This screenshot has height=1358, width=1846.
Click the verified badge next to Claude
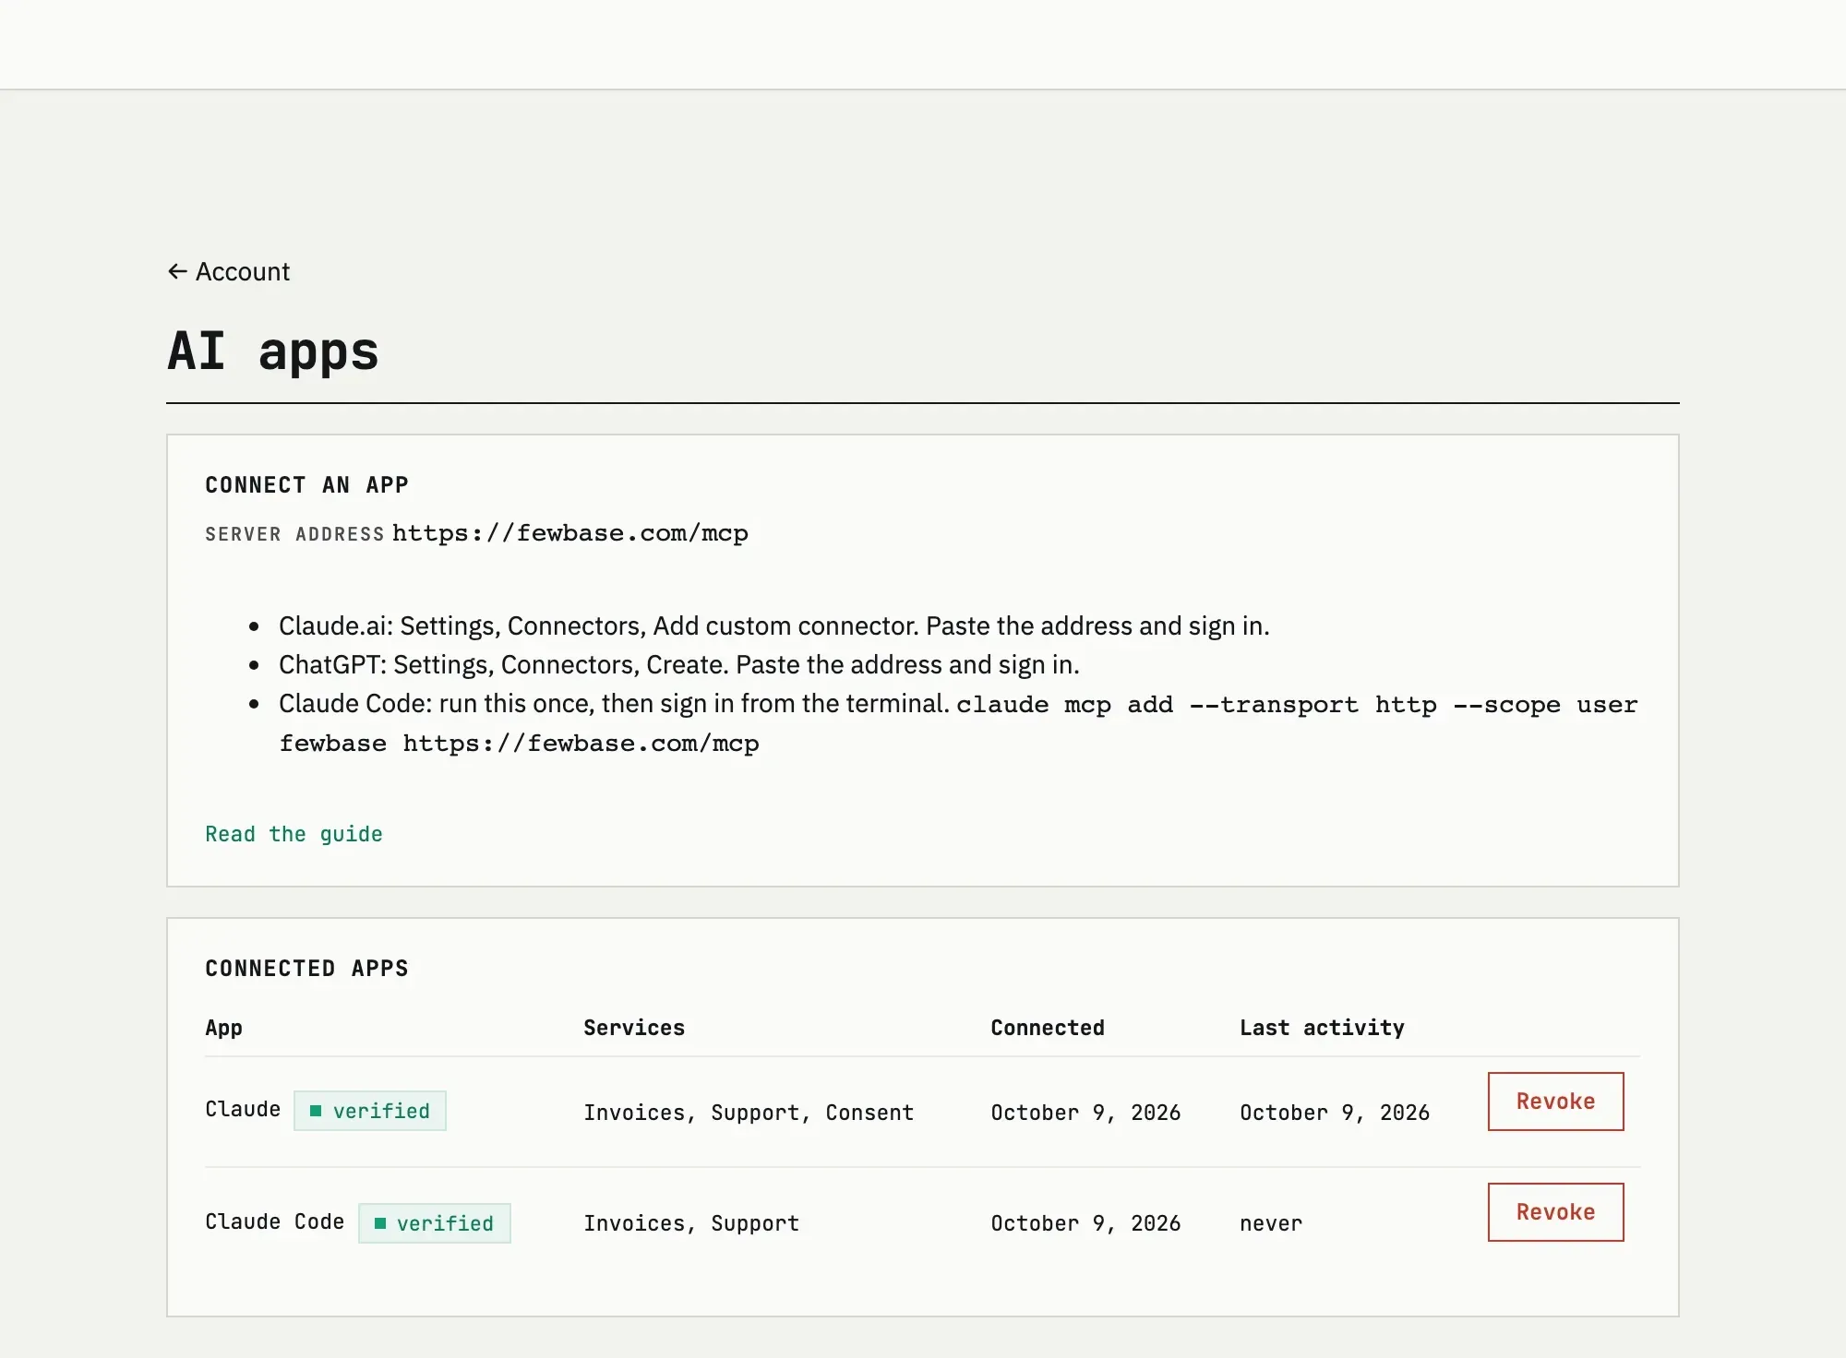coord(370,1111)
